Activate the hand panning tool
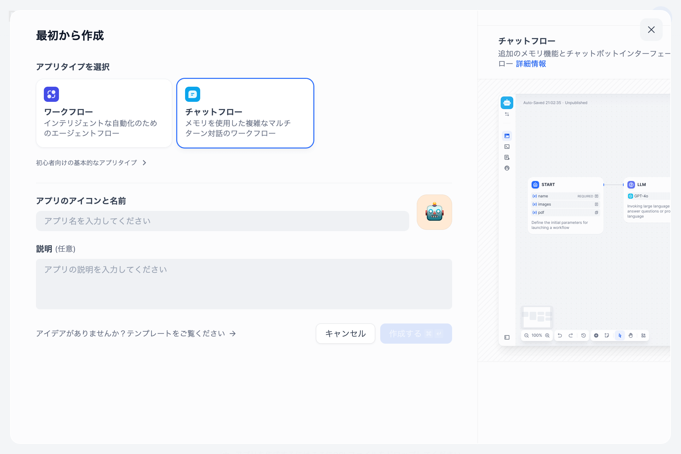 pyautogui.click(x=631, y=335)
